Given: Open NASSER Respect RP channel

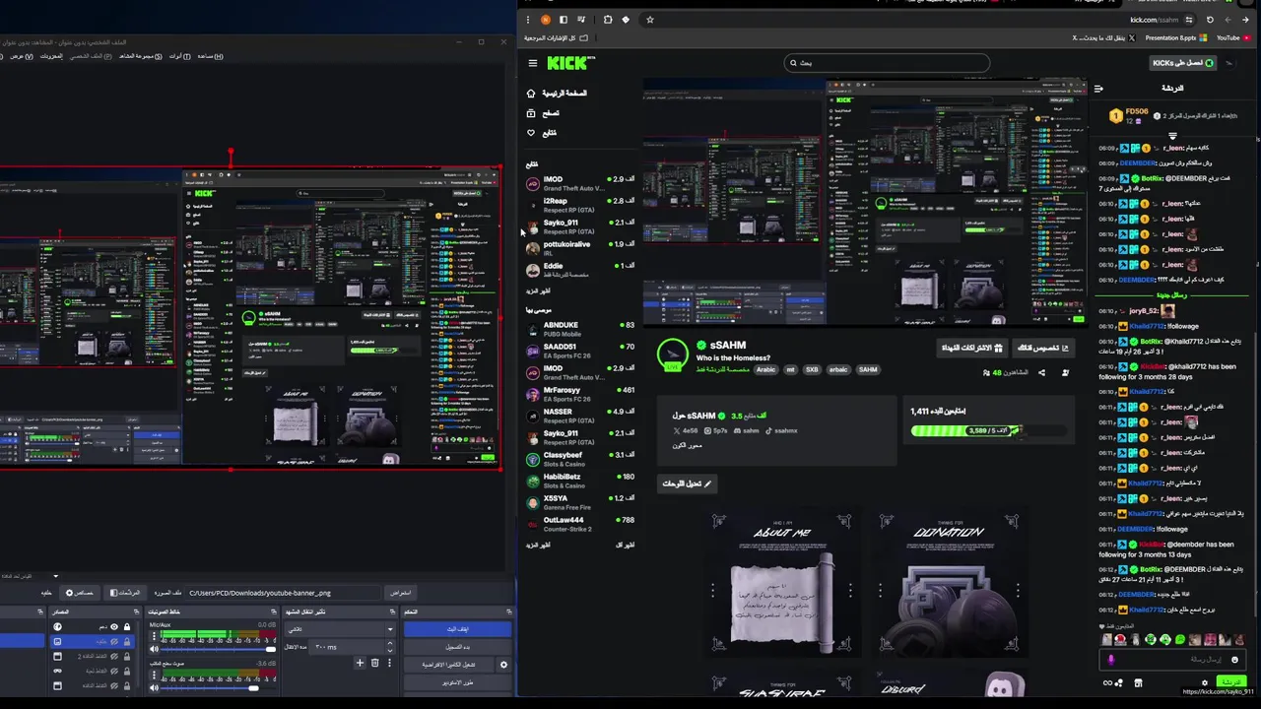Looking at the screenshot, I should pyautogui.click(x=581, y=416).
